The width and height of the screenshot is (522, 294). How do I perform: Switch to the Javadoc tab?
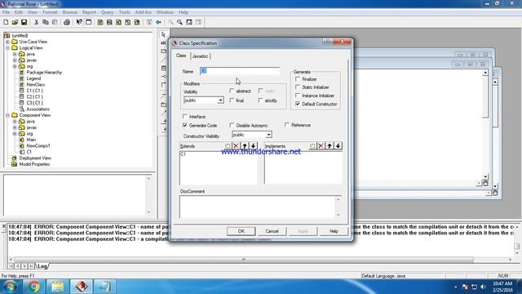[x=200, y=56]
